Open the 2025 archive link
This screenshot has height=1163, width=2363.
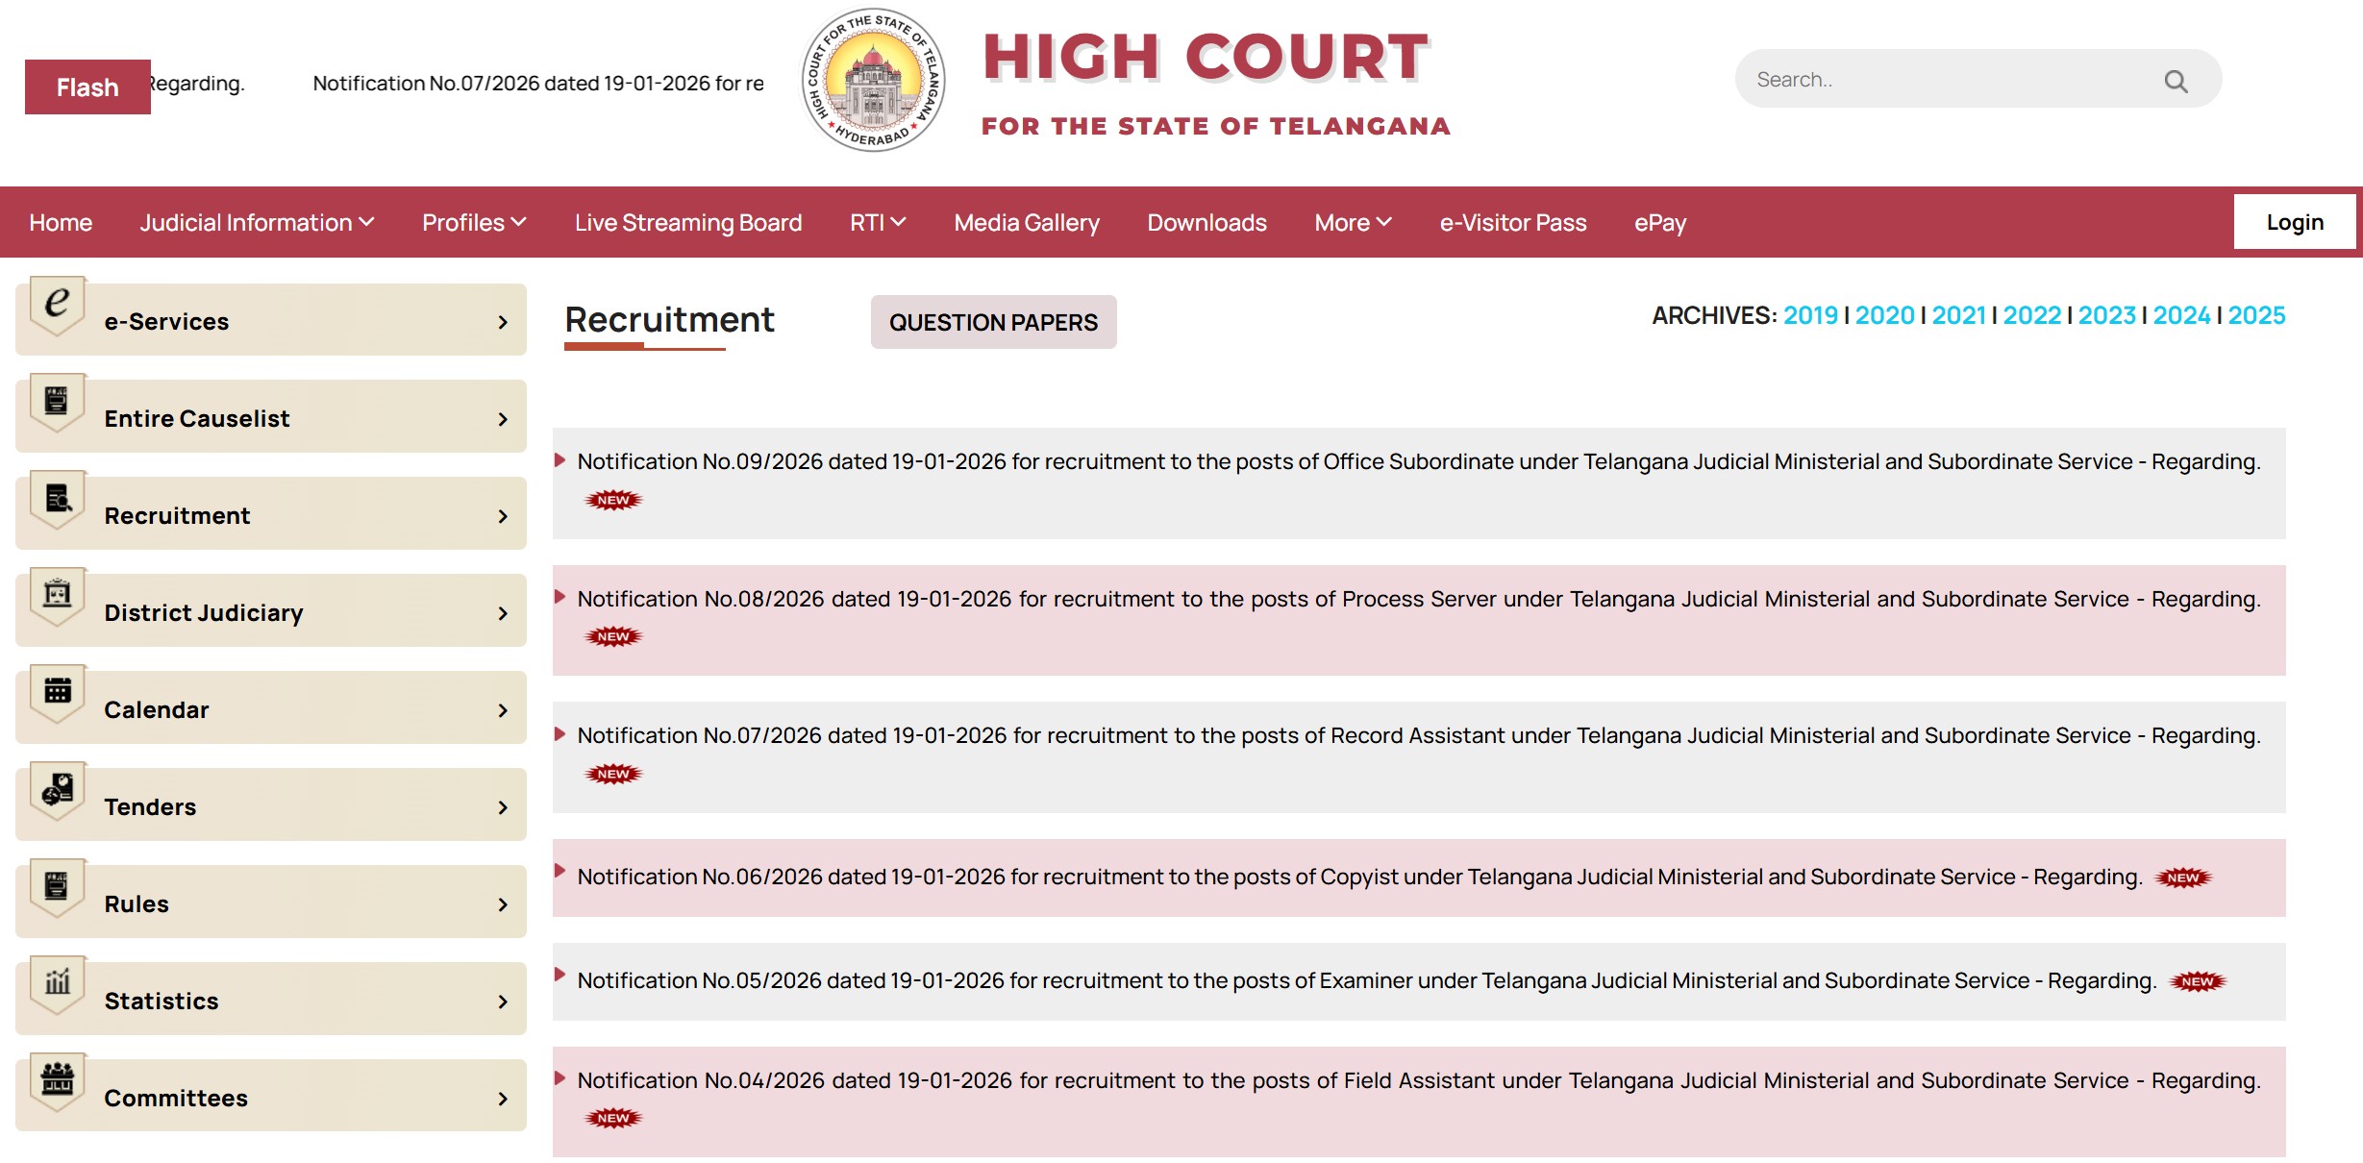2256,315
